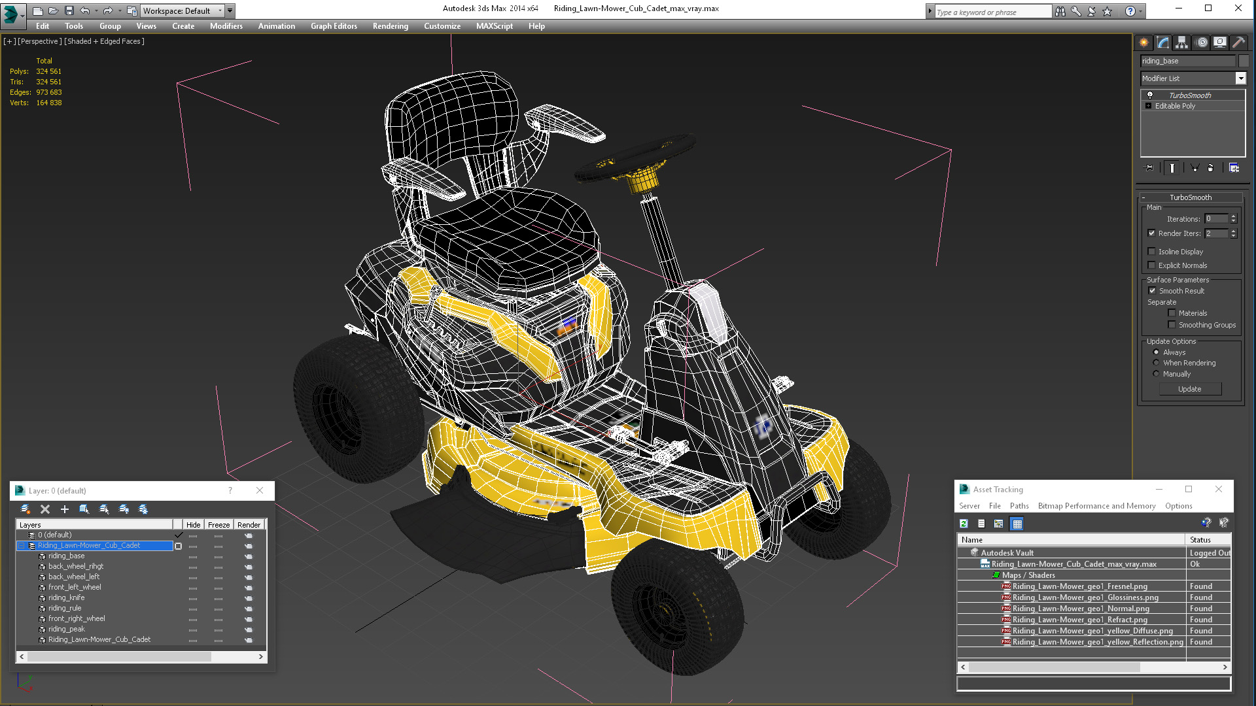This screenshot has width=1256, height=706.
Task: Click Highlight Selected Objects' Layers icon
Action: pyautogui.click(x=104, y=509)
